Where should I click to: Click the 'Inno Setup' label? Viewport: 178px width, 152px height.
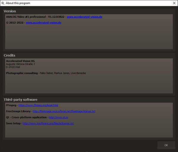[13, 123]
